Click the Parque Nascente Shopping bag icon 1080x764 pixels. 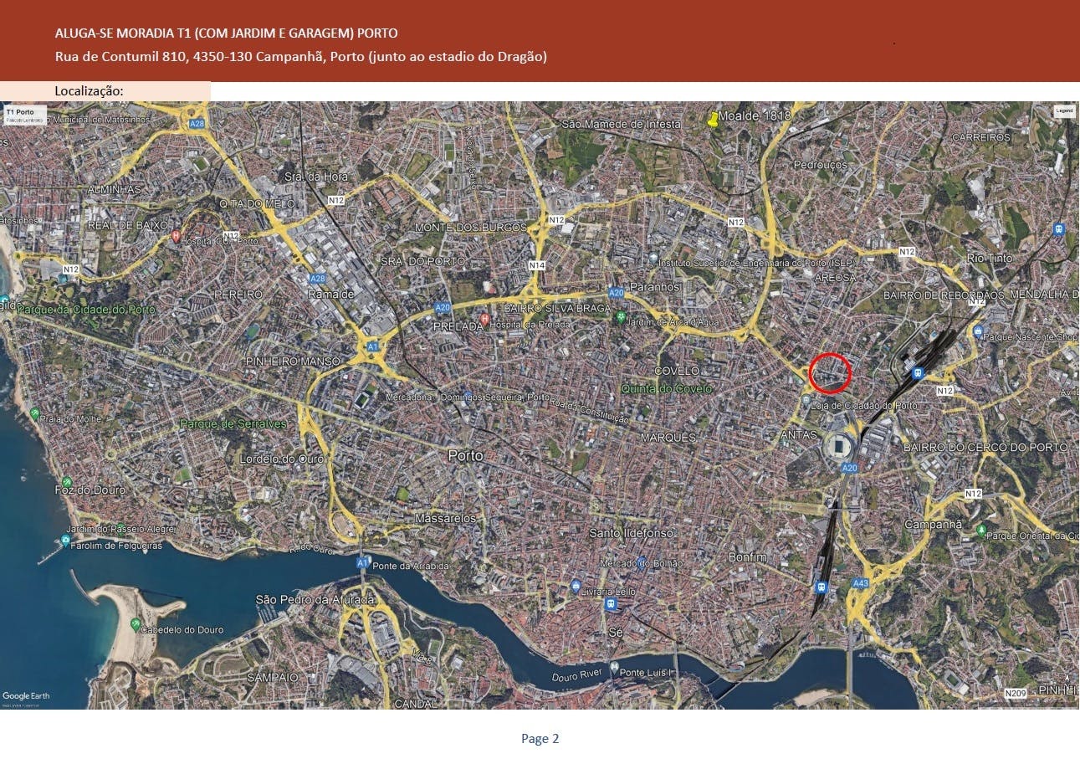tap(978, 332)
